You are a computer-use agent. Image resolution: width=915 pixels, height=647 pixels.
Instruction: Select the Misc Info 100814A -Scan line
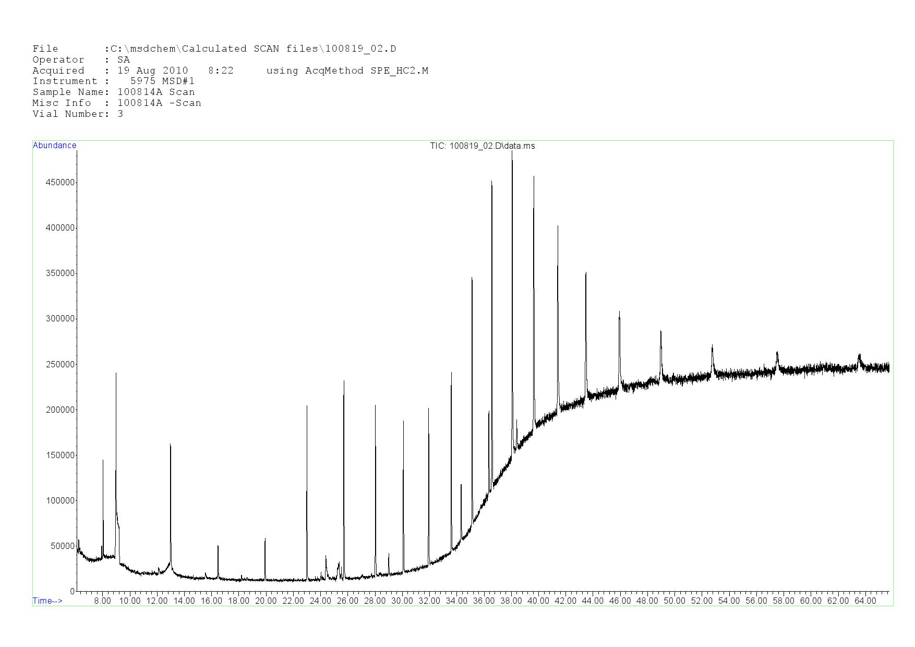pos(116,103)
